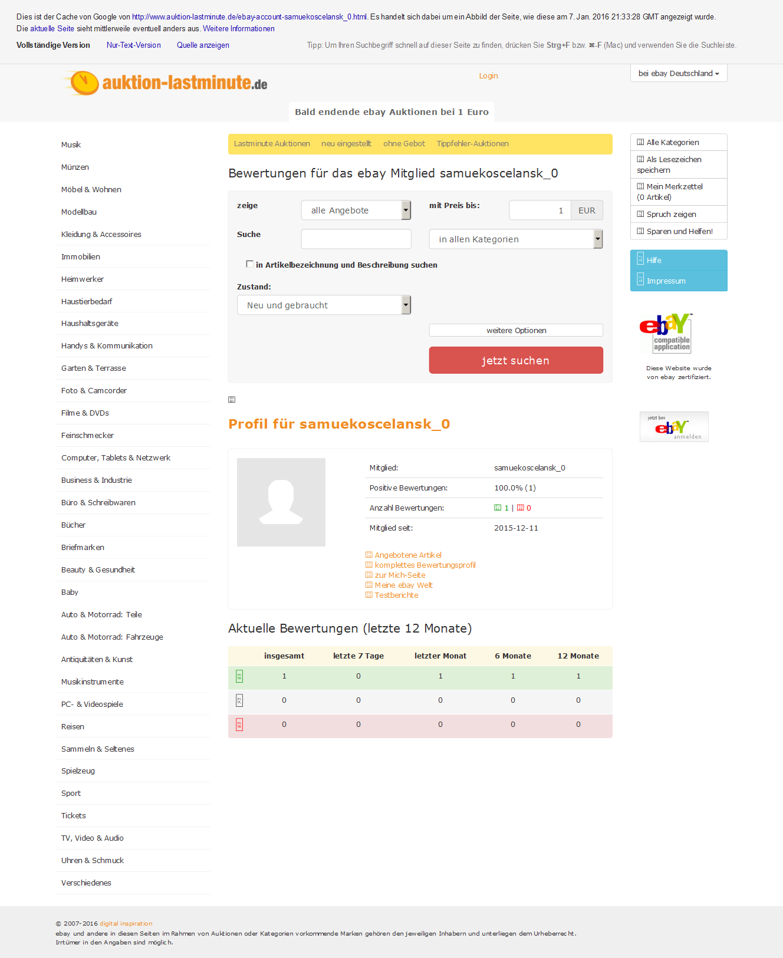The image size is (783, 958).
Task: Select the 'ohne Gebot' tab
Action: (x=404, y=143)
